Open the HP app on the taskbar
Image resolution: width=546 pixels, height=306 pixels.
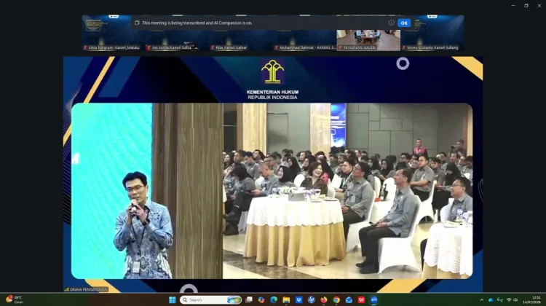(312, 299)
